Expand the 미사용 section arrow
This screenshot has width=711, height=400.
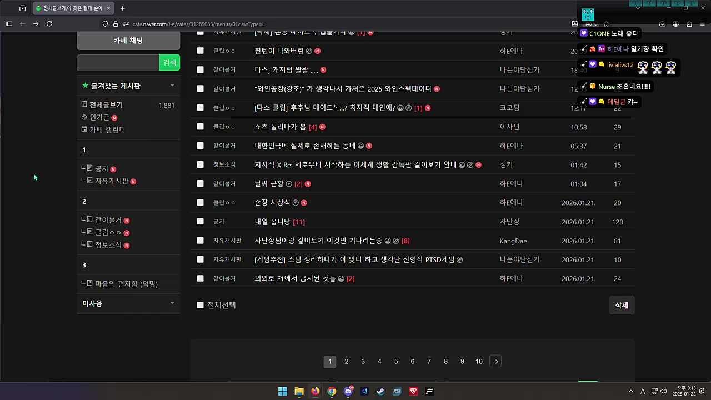pos(172,303)
